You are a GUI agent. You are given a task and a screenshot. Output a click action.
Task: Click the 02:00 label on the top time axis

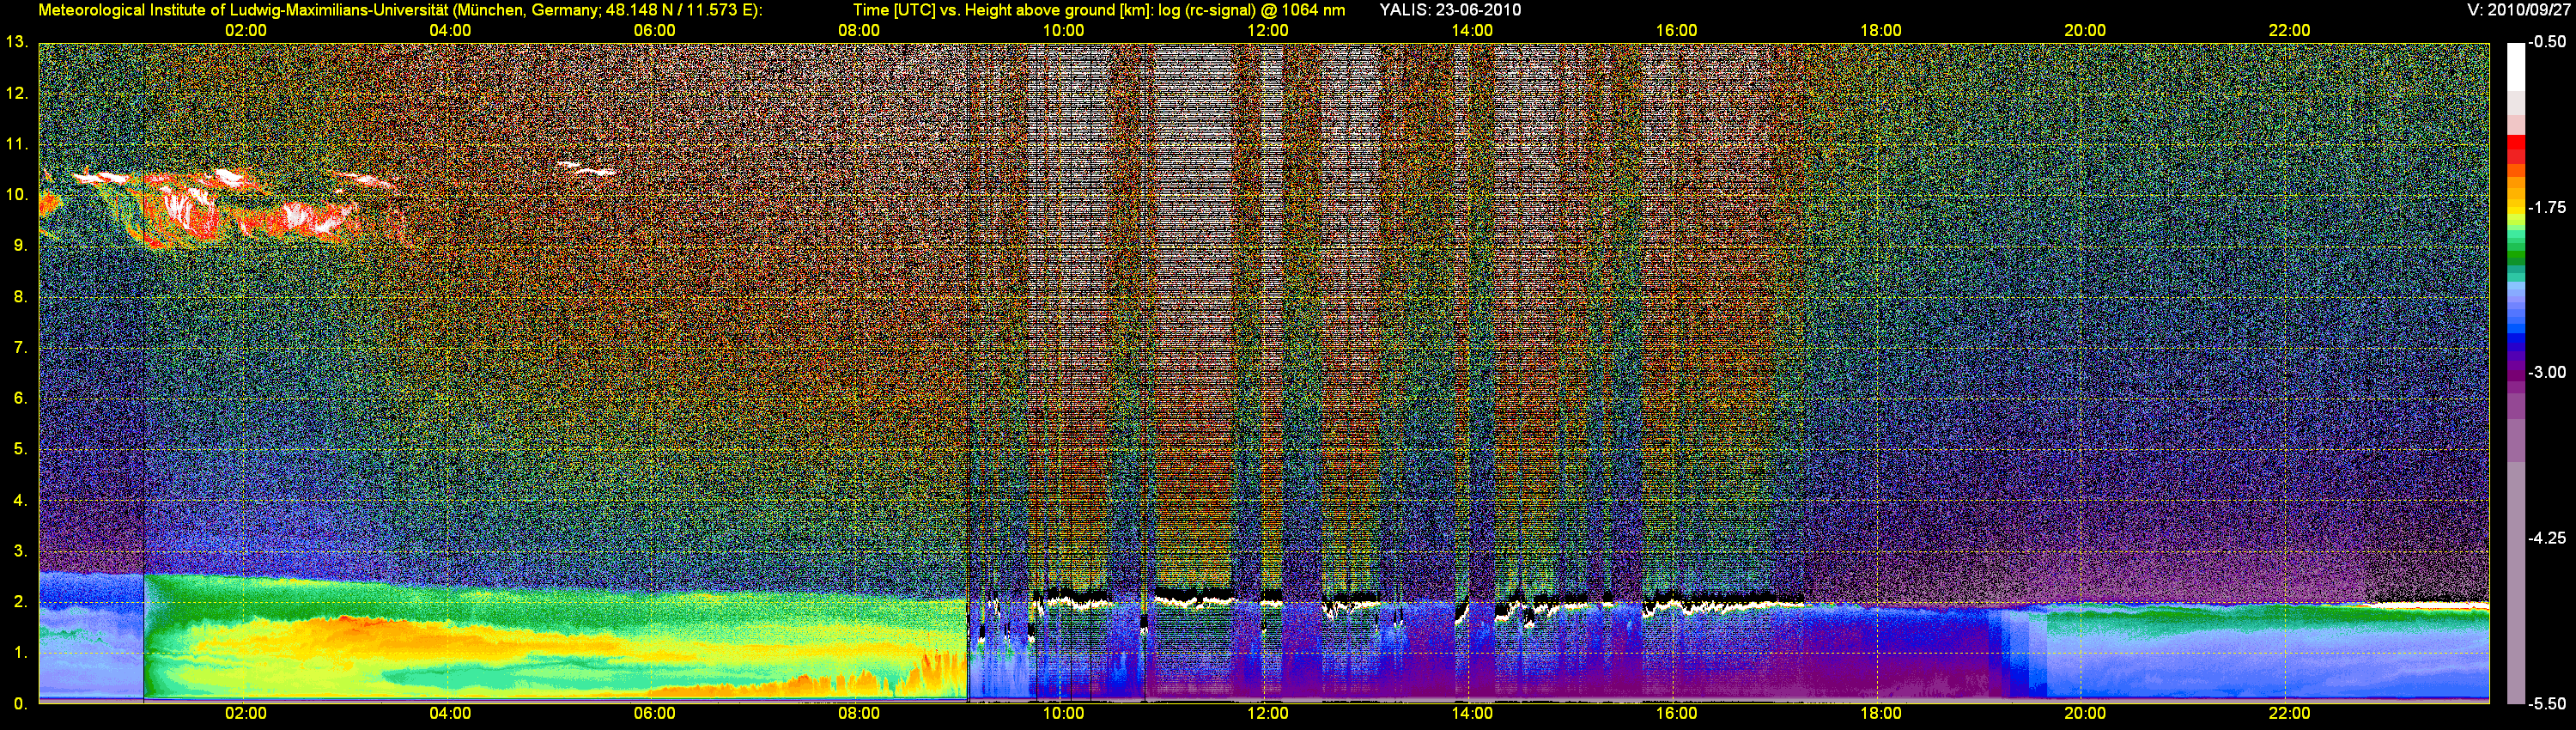245,30
